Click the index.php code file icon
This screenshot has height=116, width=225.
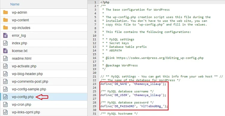pos(5,43)
